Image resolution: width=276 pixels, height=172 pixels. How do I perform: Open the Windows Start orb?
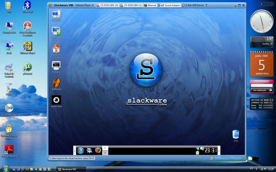6,169
